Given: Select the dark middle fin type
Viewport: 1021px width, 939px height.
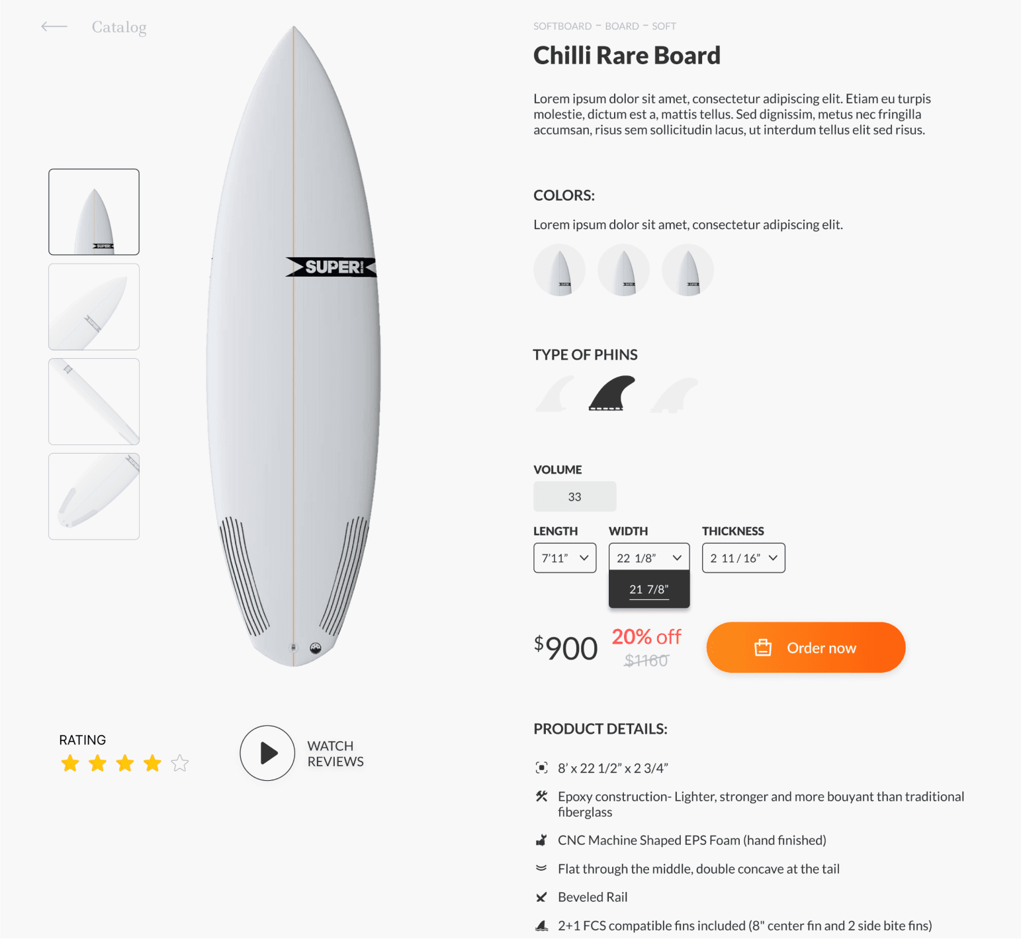Looking at the screenshot, I should click(611, 393).
